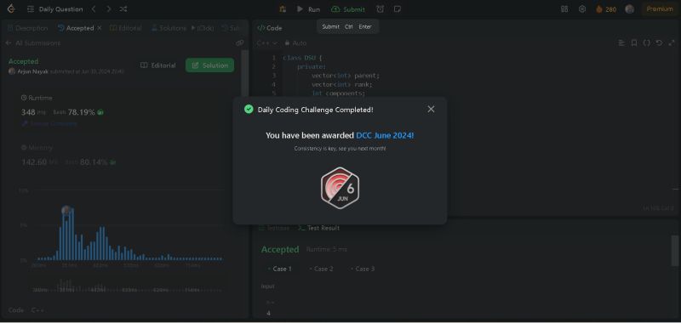Open the Daily Question problem list
The image size is (681, 323).
click(x=54, y=9)
